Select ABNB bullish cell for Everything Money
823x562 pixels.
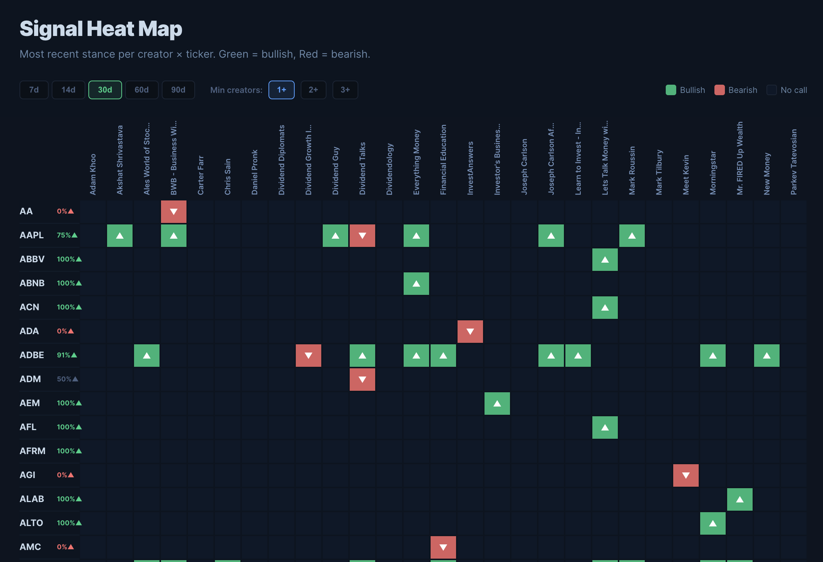[416, 284]
